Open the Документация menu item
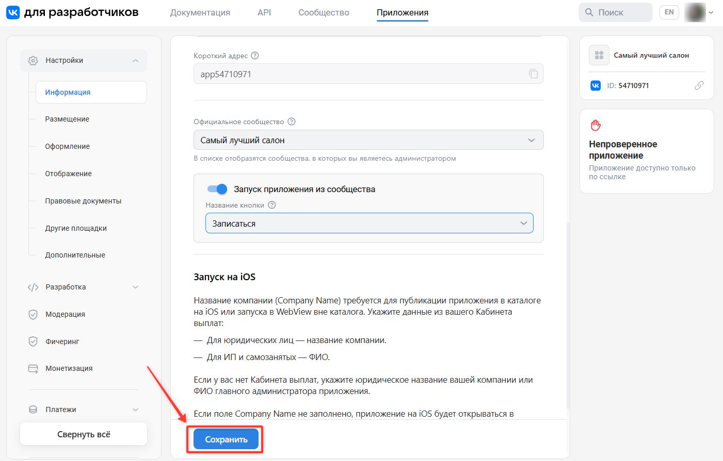This screenshot has width=723, height=461. pyautogui.click(x=200, y=12)
